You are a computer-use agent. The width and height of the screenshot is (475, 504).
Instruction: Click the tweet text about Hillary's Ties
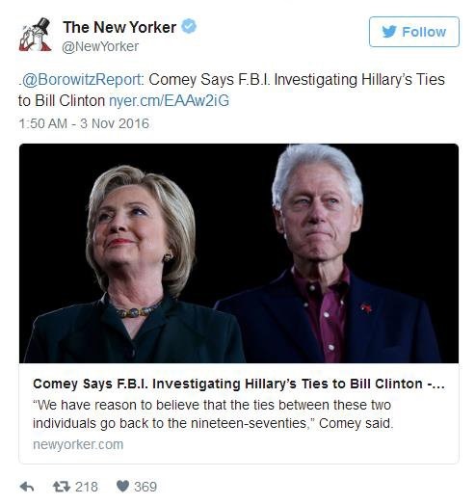pos(230,90)
